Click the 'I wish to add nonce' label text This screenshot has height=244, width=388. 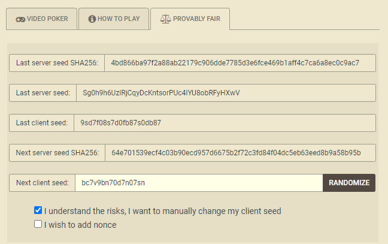[80, 225]
